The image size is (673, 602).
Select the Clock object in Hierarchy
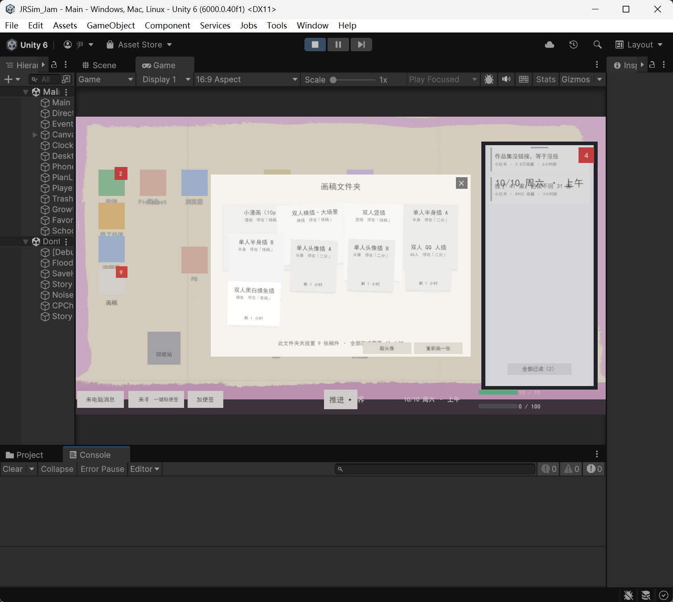tap(57, 146)
